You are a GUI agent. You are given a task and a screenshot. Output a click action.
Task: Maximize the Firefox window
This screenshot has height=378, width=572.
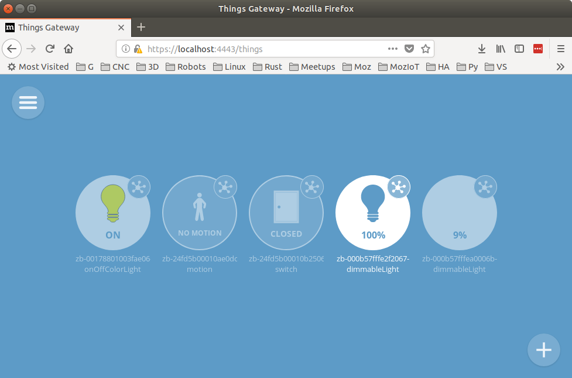click(32, 8)
